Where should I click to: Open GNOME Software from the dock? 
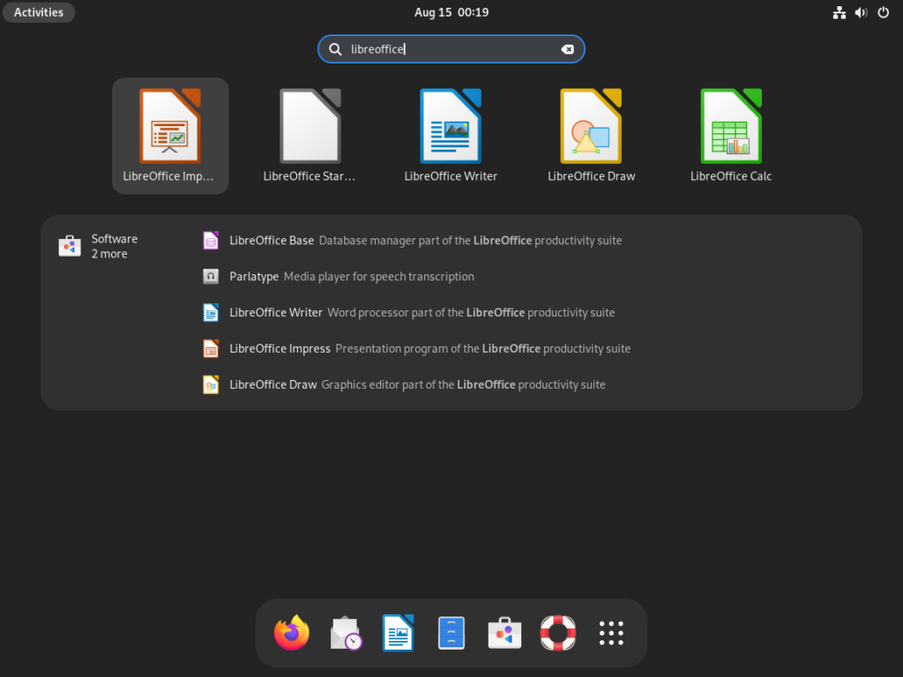pos(504,633)
